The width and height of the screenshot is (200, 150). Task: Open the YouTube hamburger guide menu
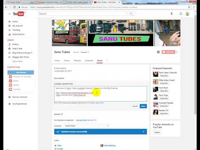(x=9, y=14)
